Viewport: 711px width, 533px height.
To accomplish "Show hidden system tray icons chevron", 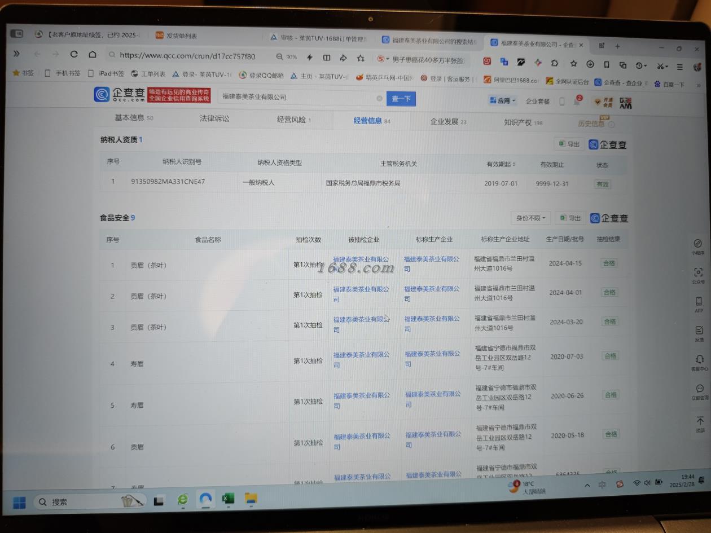I will coord(587,486).
